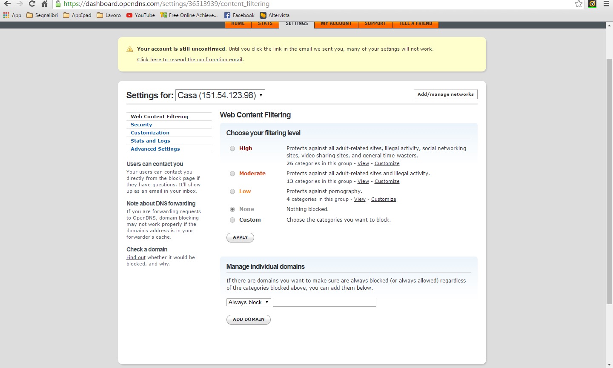Click the resend confirmation email link

pyautogui.click(x=189, y=60)
